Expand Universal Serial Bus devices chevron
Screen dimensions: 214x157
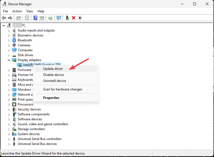(x=9, y=144)
